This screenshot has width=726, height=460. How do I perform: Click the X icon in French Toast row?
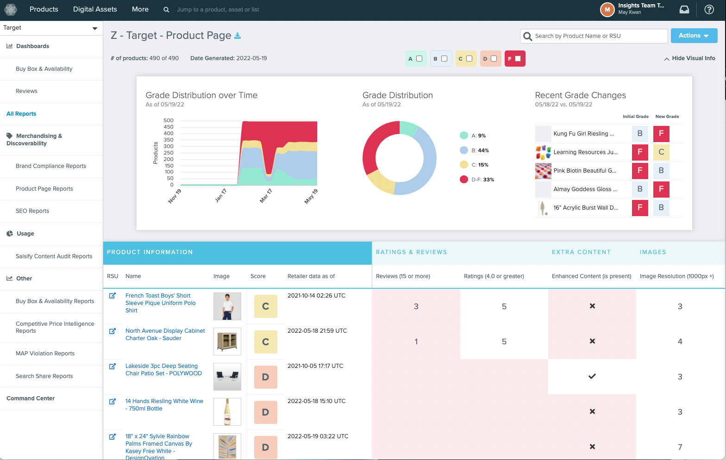pyautogui.click(x=592, y=306)
